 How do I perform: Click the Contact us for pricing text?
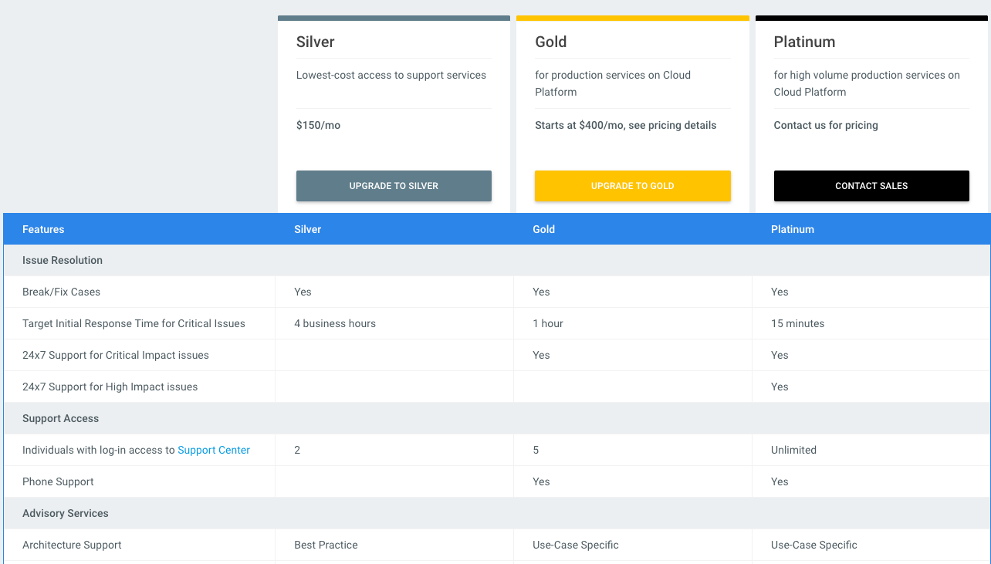click(x=826, y=125)
